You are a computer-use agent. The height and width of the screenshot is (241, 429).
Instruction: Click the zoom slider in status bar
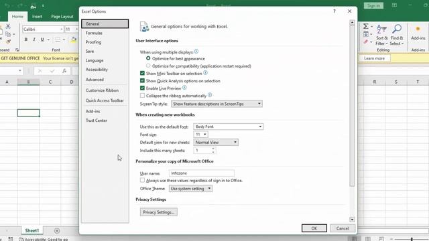(412, 239)
